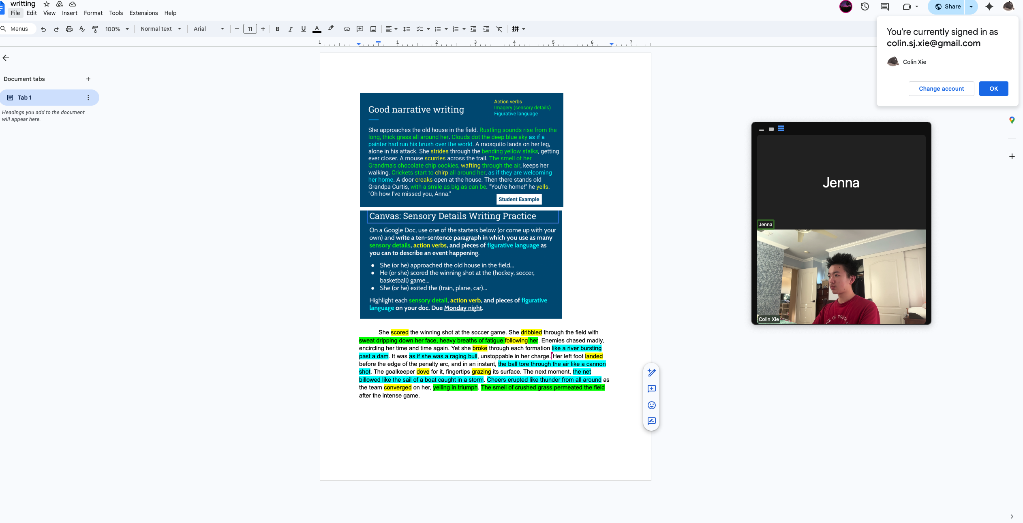Select the paint format tool
The height and width of the screenshot is (523, 1023).
click(x=95, y=29)
